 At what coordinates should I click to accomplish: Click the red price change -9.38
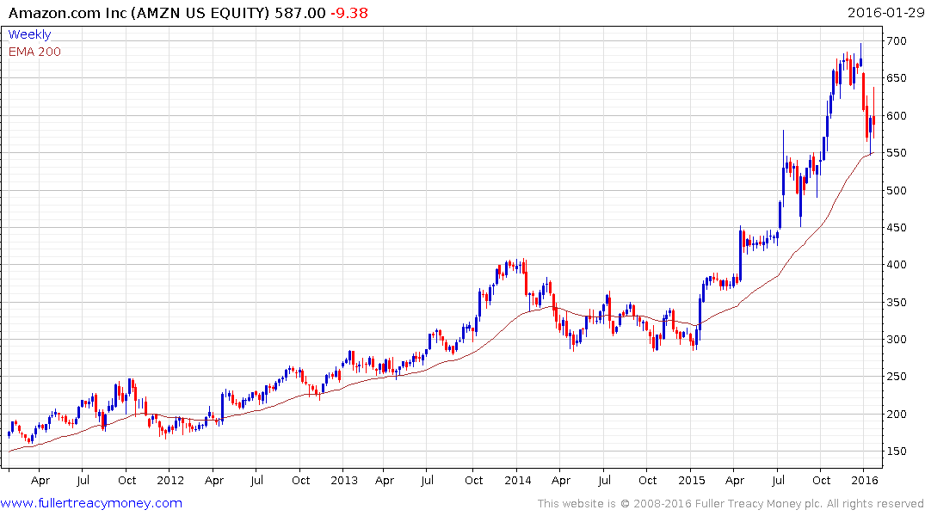tap(348, 13)
